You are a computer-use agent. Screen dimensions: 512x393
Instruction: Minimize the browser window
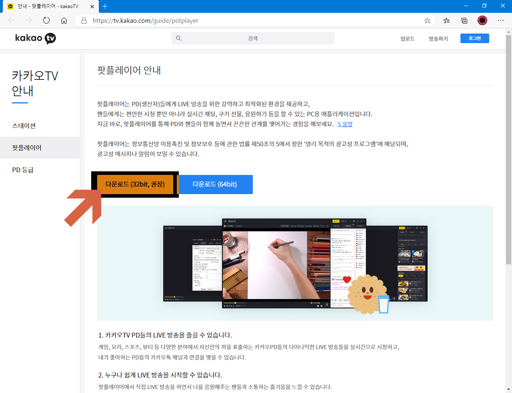tap(466, 6)
